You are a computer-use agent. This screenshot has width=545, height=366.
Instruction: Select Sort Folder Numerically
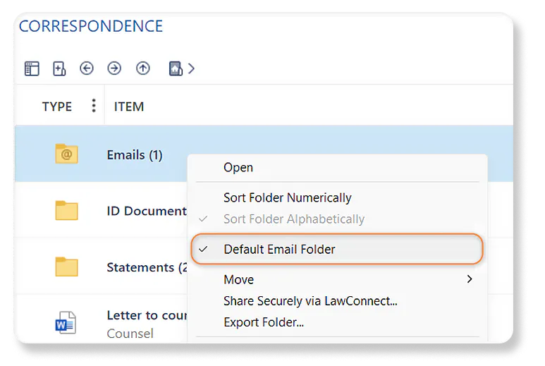pyautogui.click(x=287, y=197)
